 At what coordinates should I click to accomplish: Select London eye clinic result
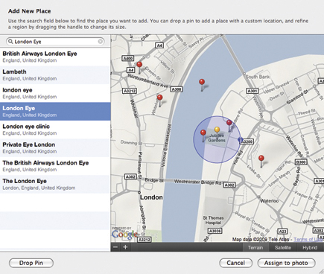(x=55, y=130)
